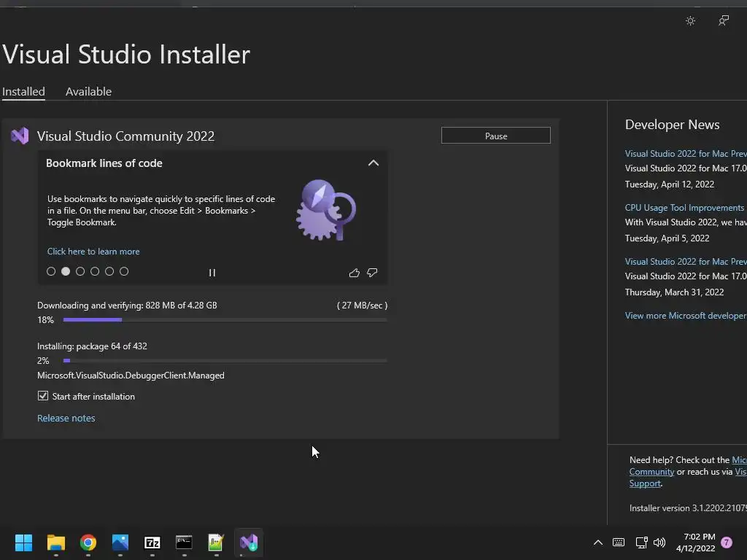Collapse the Bookmark lines of code tip
This screenshot has width=747, height=560.
[x=373, y=163]
